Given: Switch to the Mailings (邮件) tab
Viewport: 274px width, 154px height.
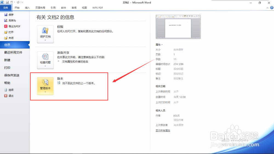Looking at the screenshot, I should 64,8.
